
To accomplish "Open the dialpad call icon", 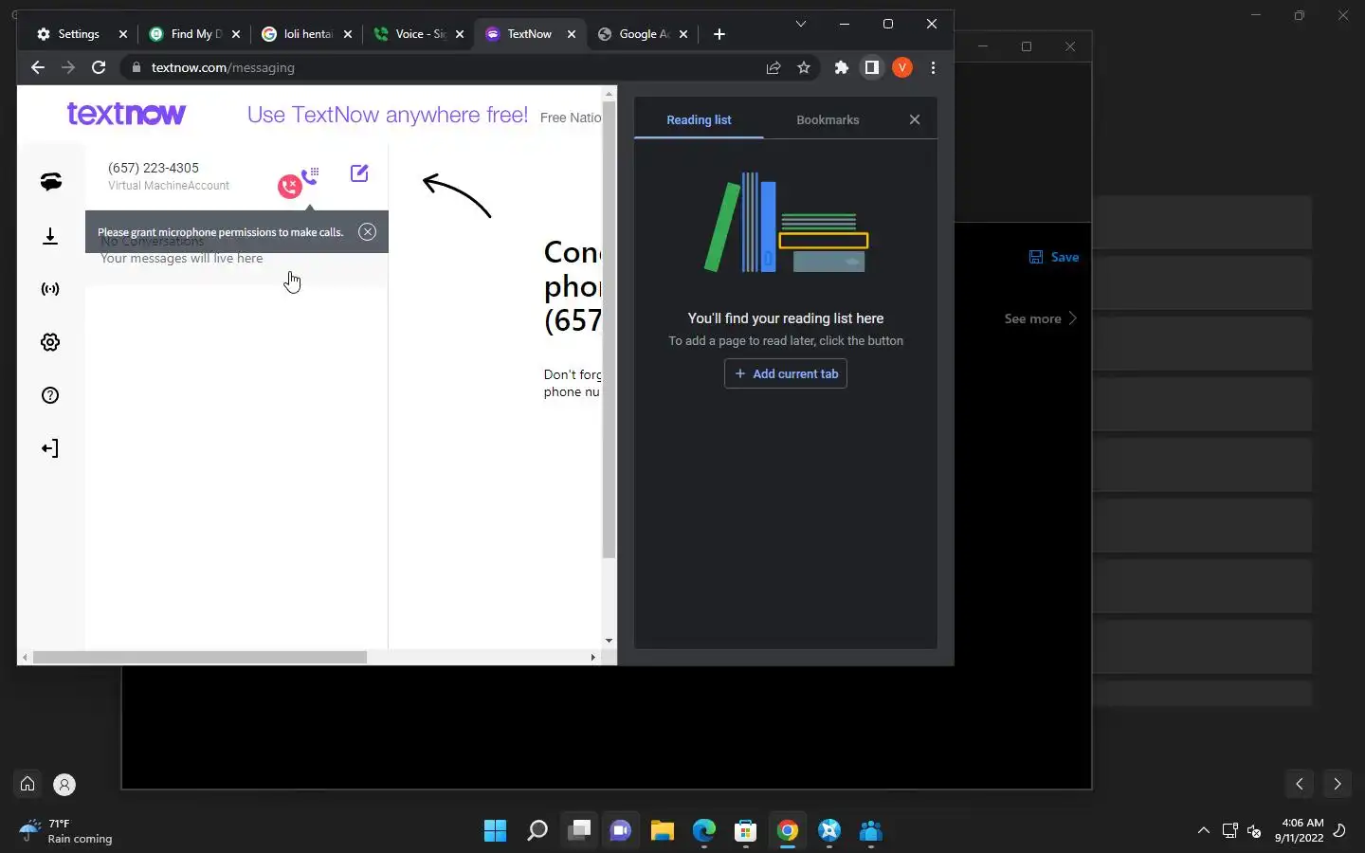I will pos(311,176).
